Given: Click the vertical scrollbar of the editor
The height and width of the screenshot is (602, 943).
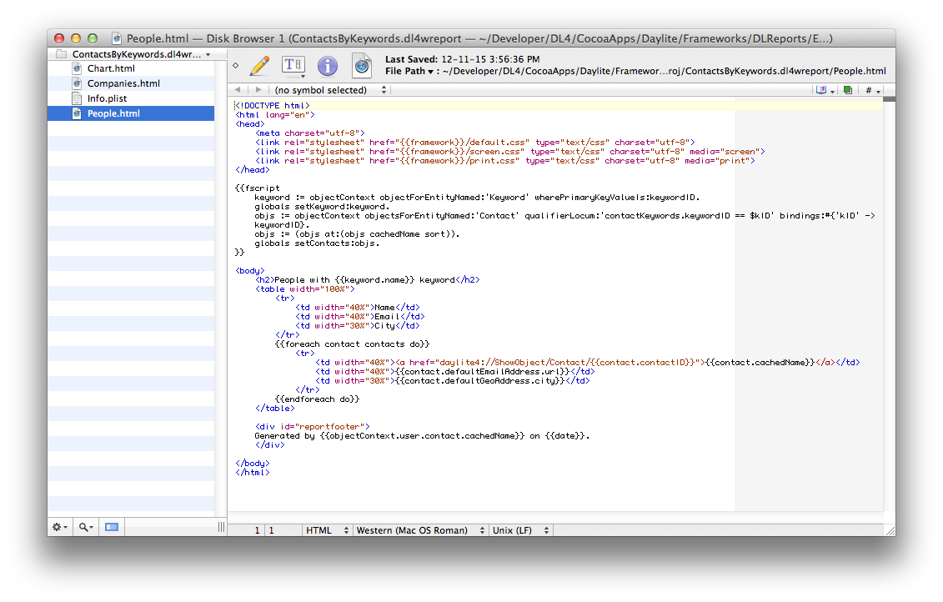Looking at the screenshot, I should click(890, 307).
